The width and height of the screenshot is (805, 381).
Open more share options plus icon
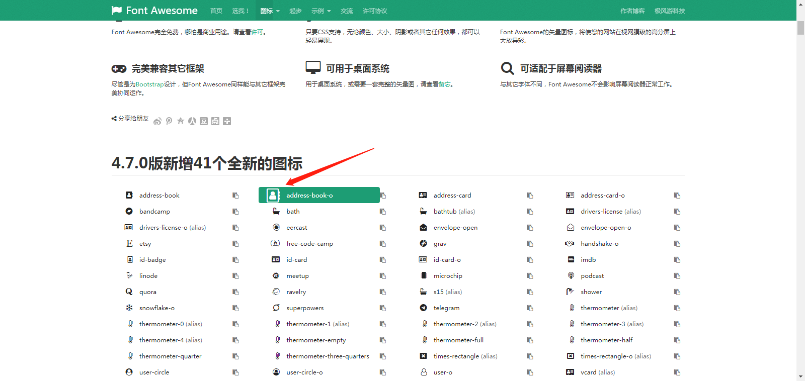[227, 121]
